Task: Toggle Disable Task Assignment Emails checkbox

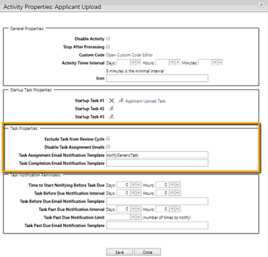Action: (x=108, y=147)
